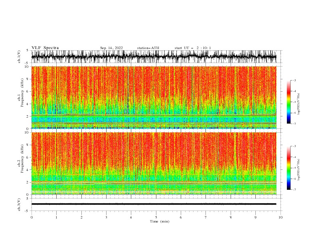Screen dimensions: 316x244
Task: Click the "-5" tick on upper colorbar
Action: click(x=294, y=102)
